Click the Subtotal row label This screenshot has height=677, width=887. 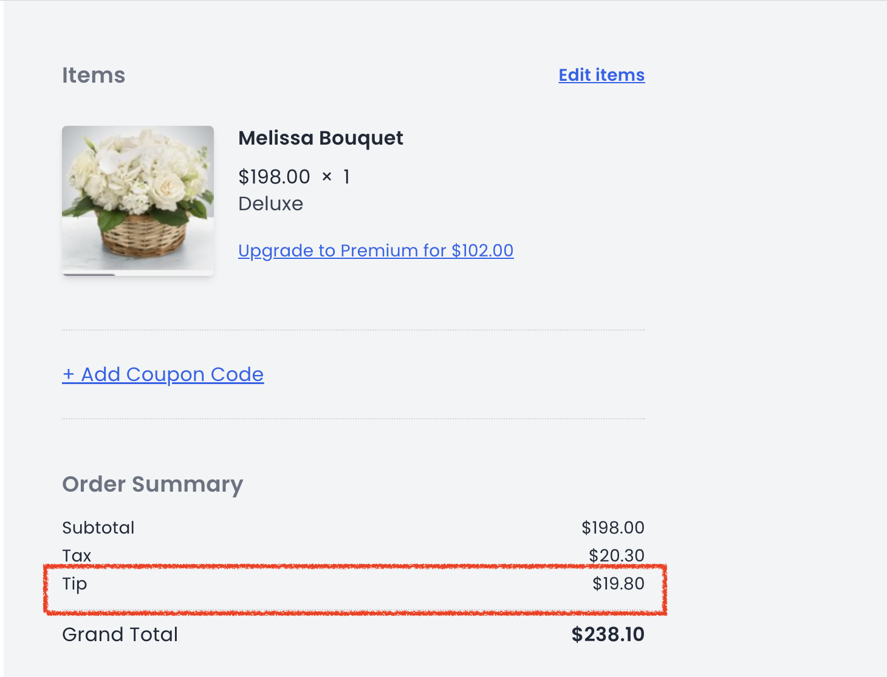coord(98,528)
